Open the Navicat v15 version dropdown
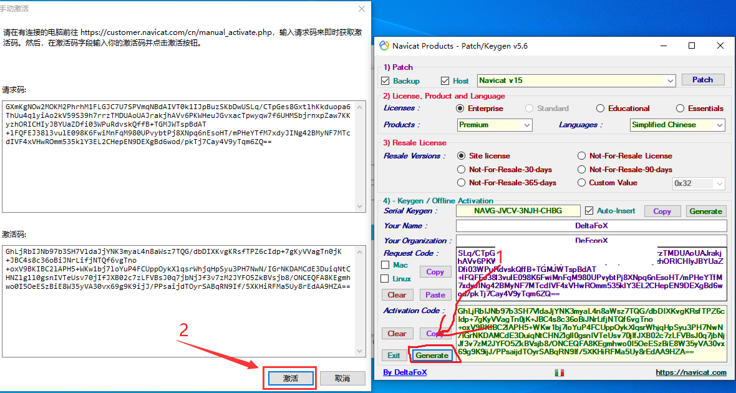Viewport: 736px width, 393px height. (x=671, y=81)
